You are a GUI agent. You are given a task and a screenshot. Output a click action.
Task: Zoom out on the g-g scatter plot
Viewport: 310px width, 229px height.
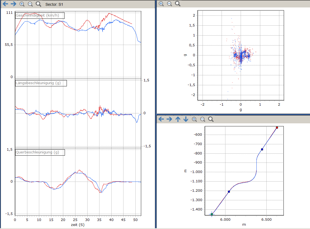169,4
